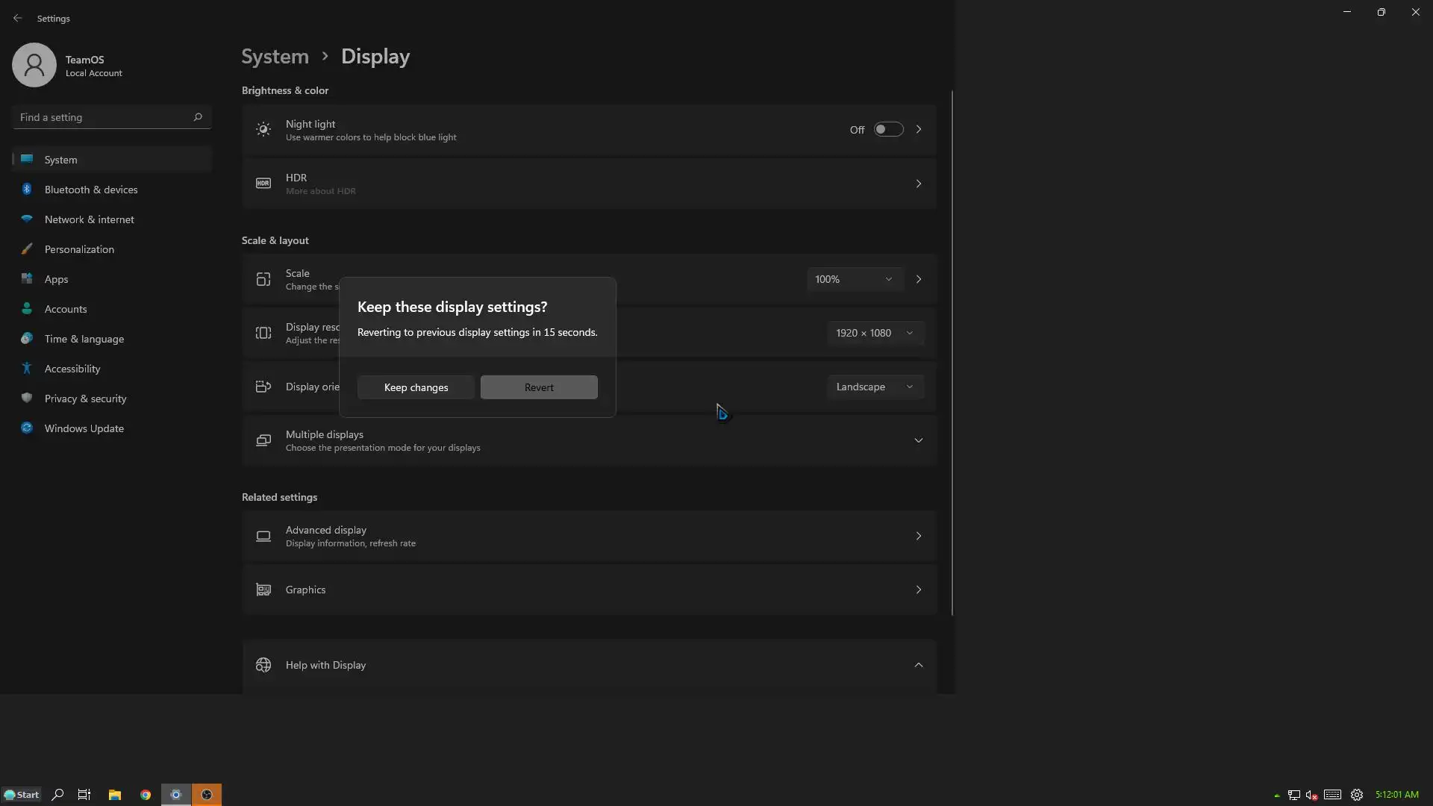The image size is (1433, 806).
Task: Click the taskbar search icon
Action: coord(57,795)
